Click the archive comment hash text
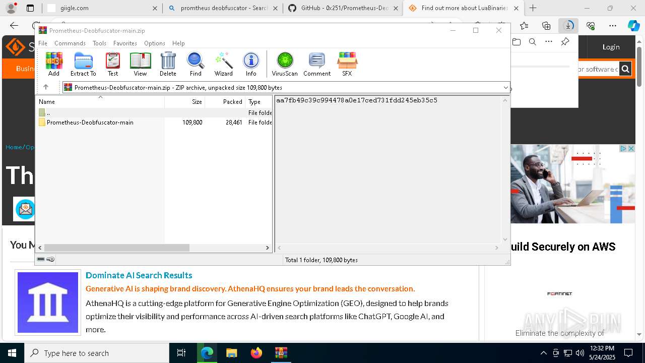This screenshot has width=645, height=363. (357, 100)
